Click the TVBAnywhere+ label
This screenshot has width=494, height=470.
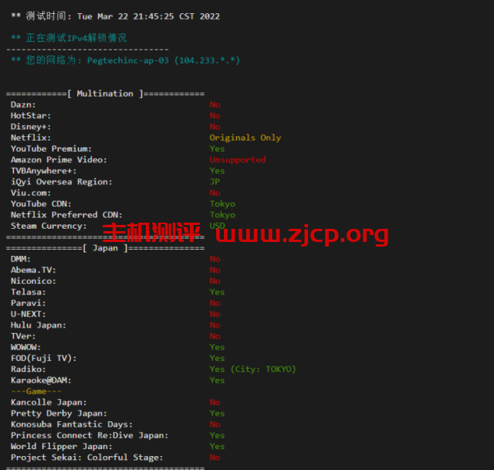43,171
